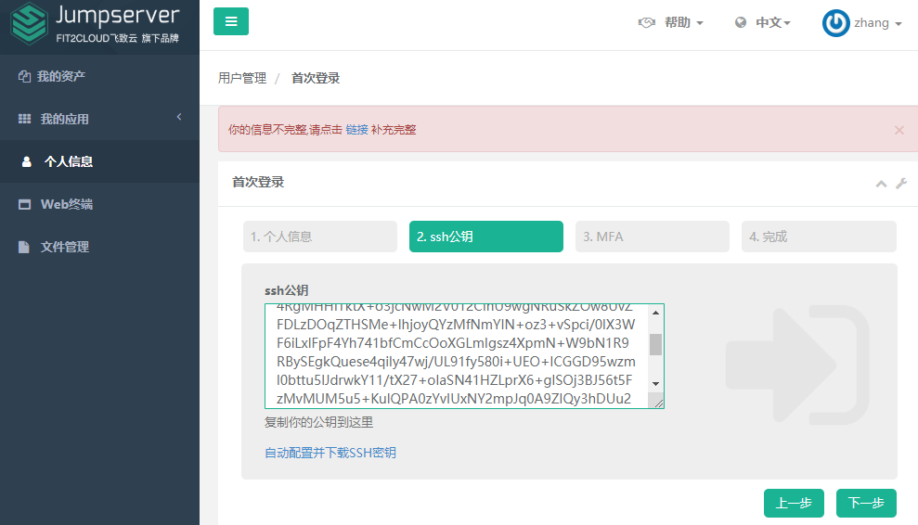The height and width of the screenshot is (525, 918).
Task: Switch to step 1. 个人信息 tab
Action: [x=319, y=237]
